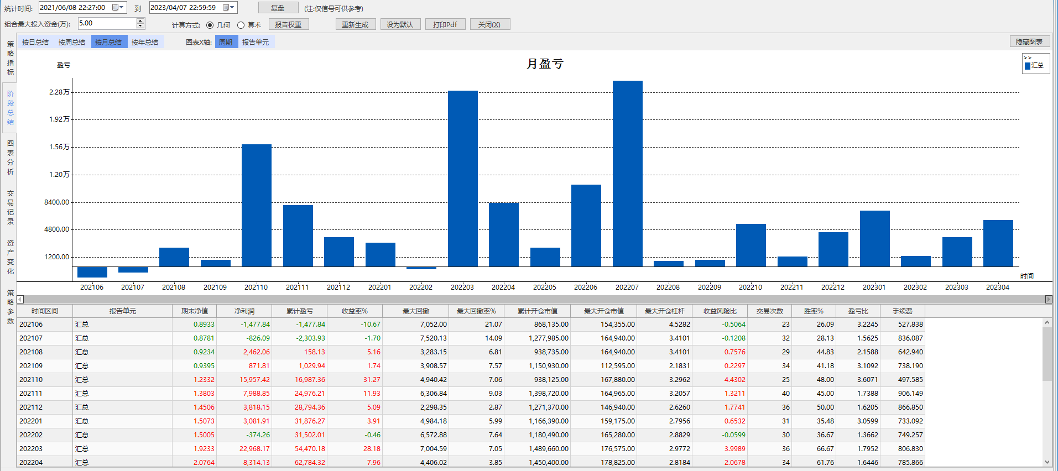The image size is (1058, 471).
Task: Set chart X axis to 报告单元
Action: point(256,42)
